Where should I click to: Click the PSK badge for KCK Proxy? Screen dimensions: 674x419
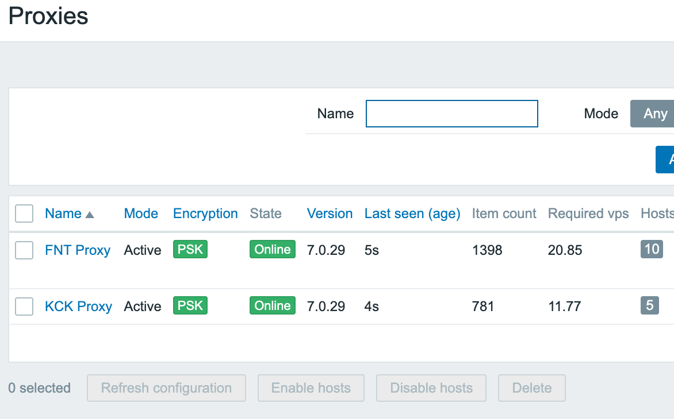tap(190, 305)
